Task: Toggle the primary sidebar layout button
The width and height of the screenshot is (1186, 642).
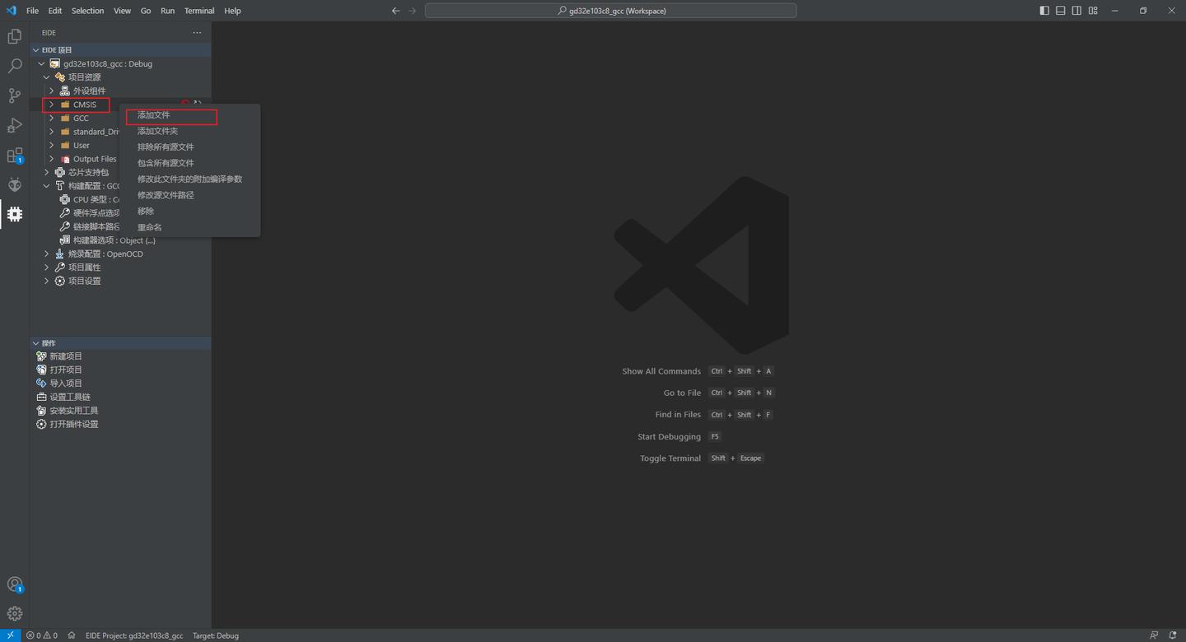Action: [1044, 10]
